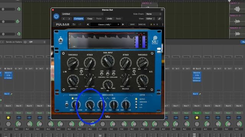The width and height of the screenshot is (245, 137).
Task: Click the SAVE AS preset button
Action: click(x=142, y=24)
